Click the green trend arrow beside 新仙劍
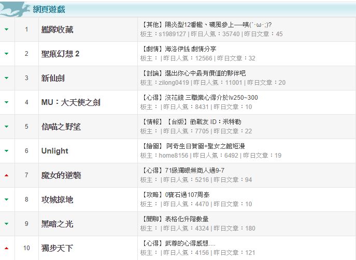Screen dimensions: 356x260 click(6, 78)
